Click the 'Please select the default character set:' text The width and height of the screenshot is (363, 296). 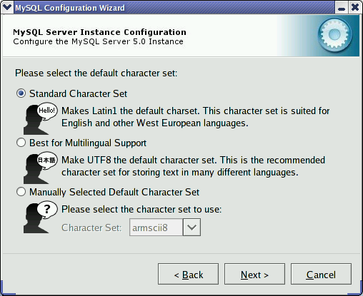pos(96,73)
